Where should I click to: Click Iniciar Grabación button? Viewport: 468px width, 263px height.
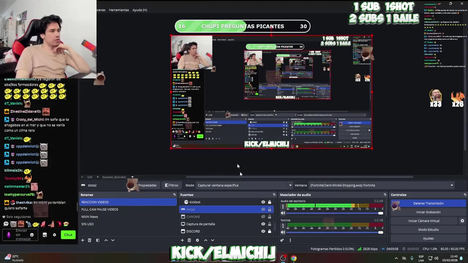point(428,212)
